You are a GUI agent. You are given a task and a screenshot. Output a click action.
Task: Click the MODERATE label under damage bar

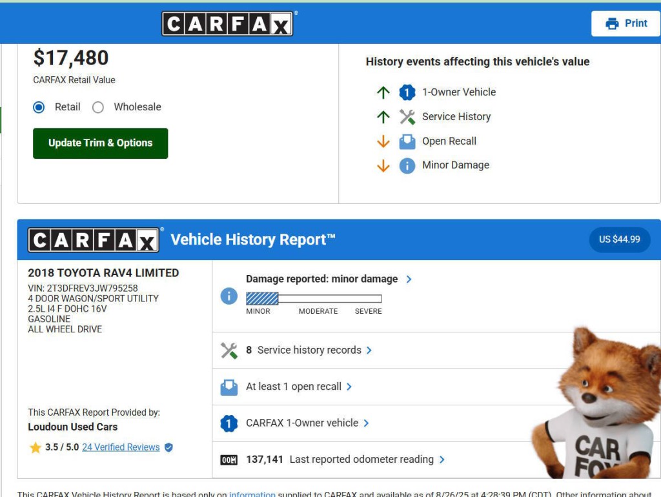tap(318, 312)
